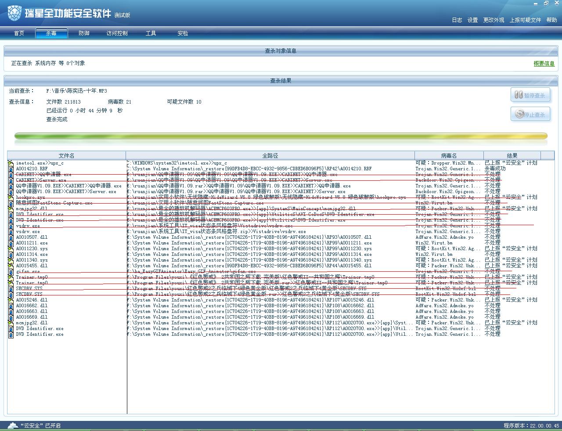Click 上报可疑文件 to report file
The width and height of the screenshot is (562, 431).
pyautogui.click(x=525, y=20)
